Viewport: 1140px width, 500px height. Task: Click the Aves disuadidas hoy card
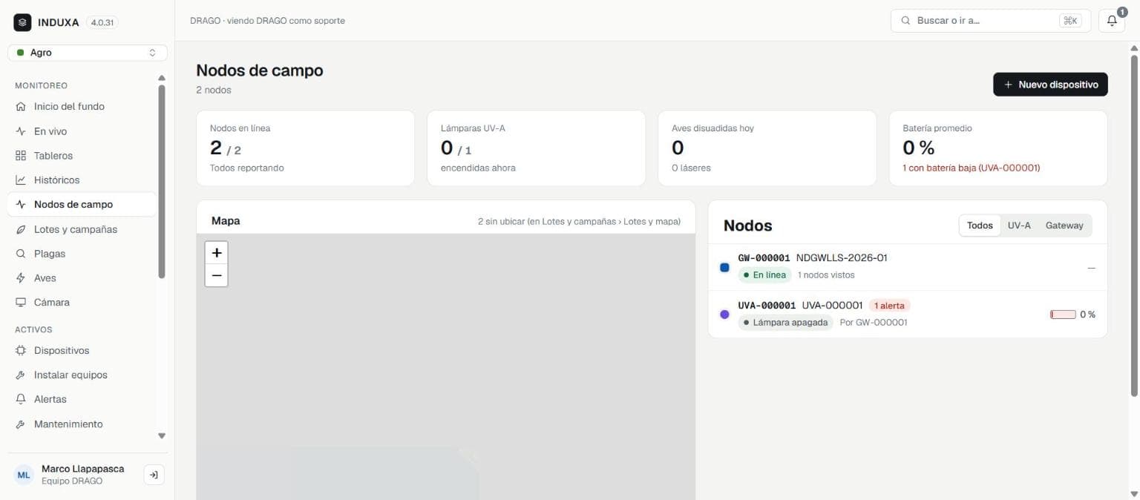767,148
